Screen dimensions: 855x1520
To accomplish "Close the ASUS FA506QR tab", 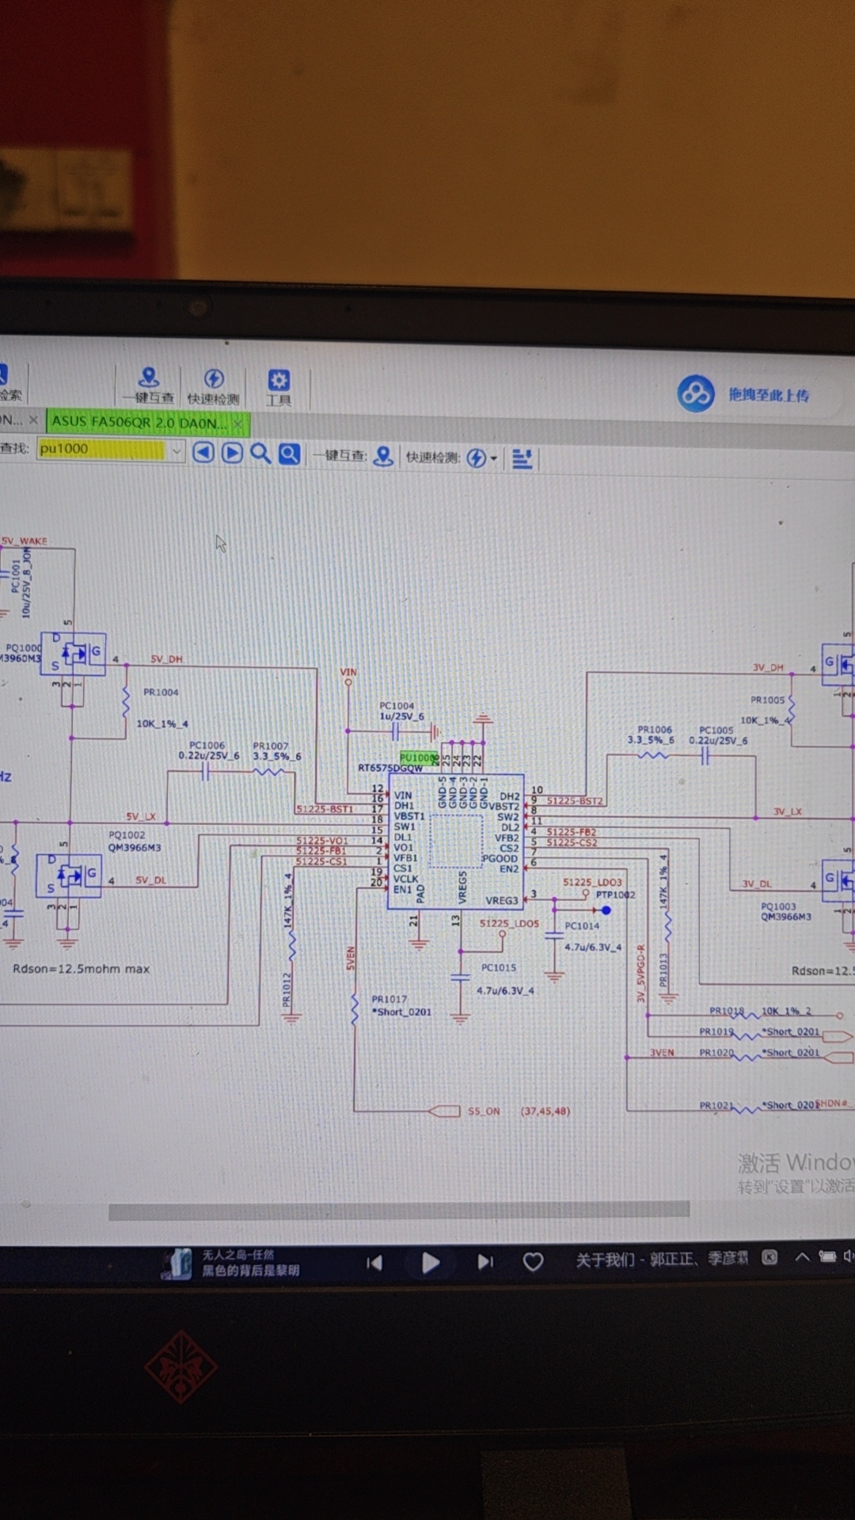I will (x=238, y=424).
